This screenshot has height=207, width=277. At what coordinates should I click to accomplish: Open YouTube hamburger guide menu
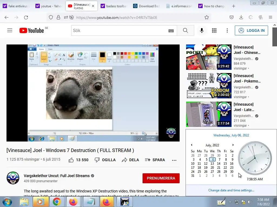[10, 30]
